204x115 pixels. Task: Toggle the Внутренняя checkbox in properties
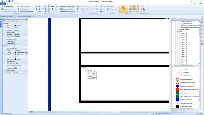coord(16,68)
